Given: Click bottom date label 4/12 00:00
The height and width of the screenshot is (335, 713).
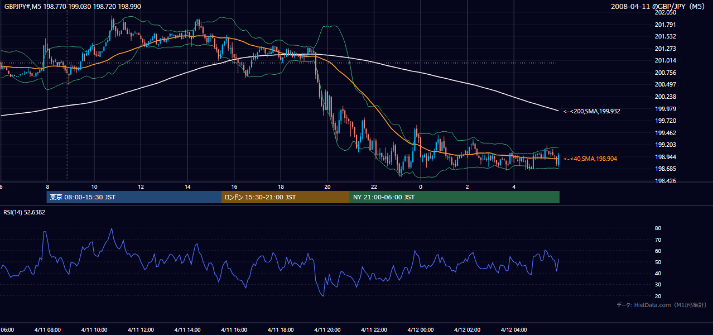Looking at the screenshot, I should point(420,329).
